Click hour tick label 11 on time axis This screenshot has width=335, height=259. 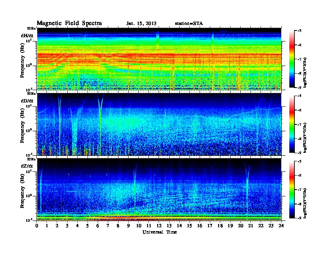pyautogui.click(x=149, y=226)
